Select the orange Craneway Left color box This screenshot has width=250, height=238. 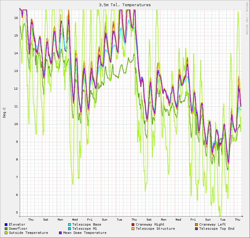coord(196,224)
